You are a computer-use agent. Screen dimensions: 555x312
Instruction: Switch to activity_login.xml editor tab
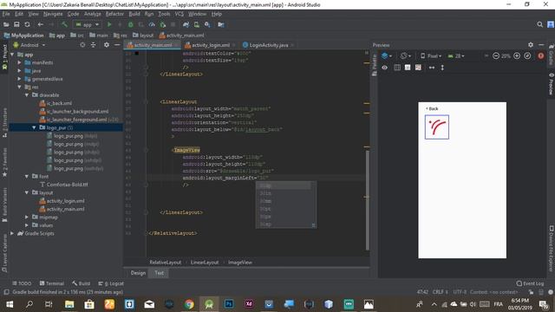tap(210, 45)
